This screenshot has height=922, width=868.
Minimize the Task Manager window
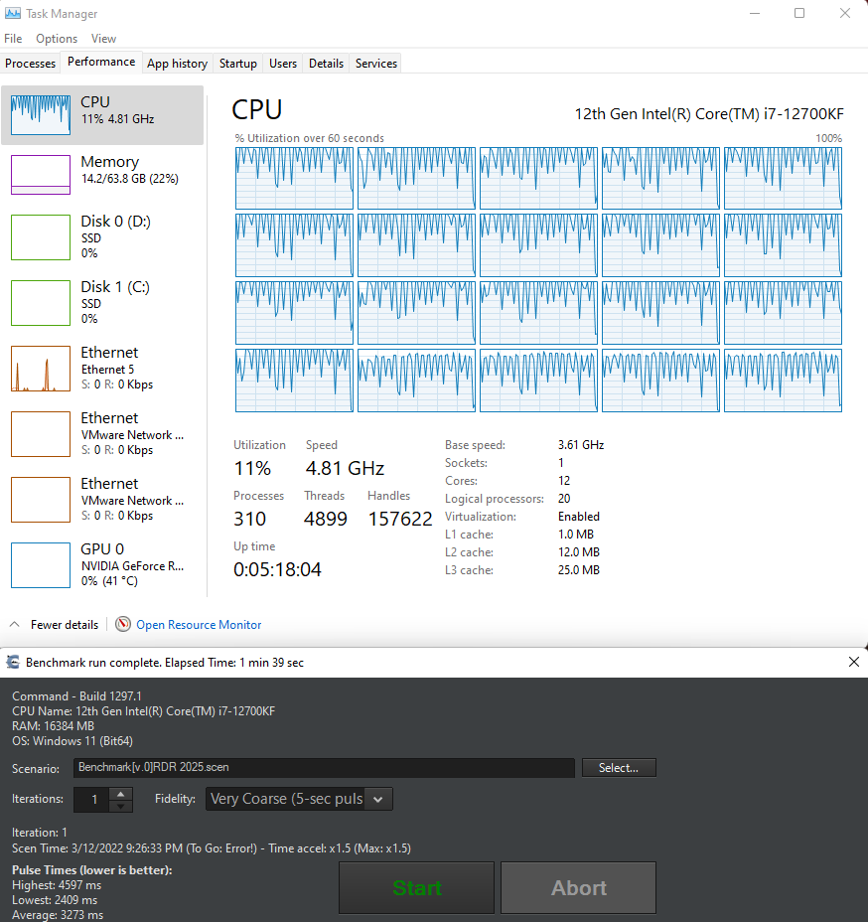point(755,13)
